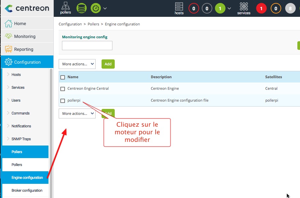Open the top More actions dropdown
The height and width of the screenshot is (198, 300).
point(77,64)
